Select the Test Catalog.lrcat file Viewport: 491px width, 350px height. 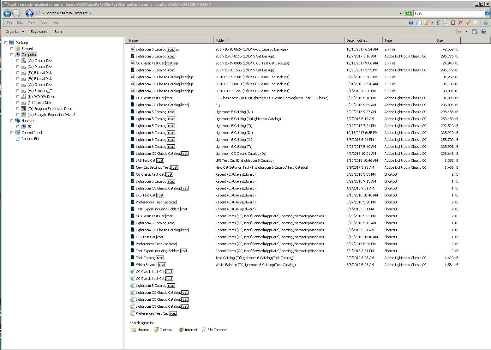point(150,258)
